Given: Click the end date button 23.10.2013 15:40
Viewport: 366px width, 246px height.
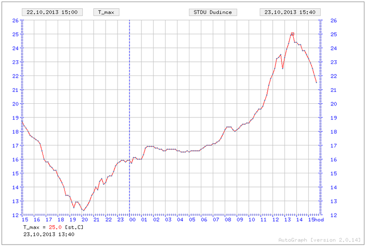Looking at the screenshot, I should [290, 12].
